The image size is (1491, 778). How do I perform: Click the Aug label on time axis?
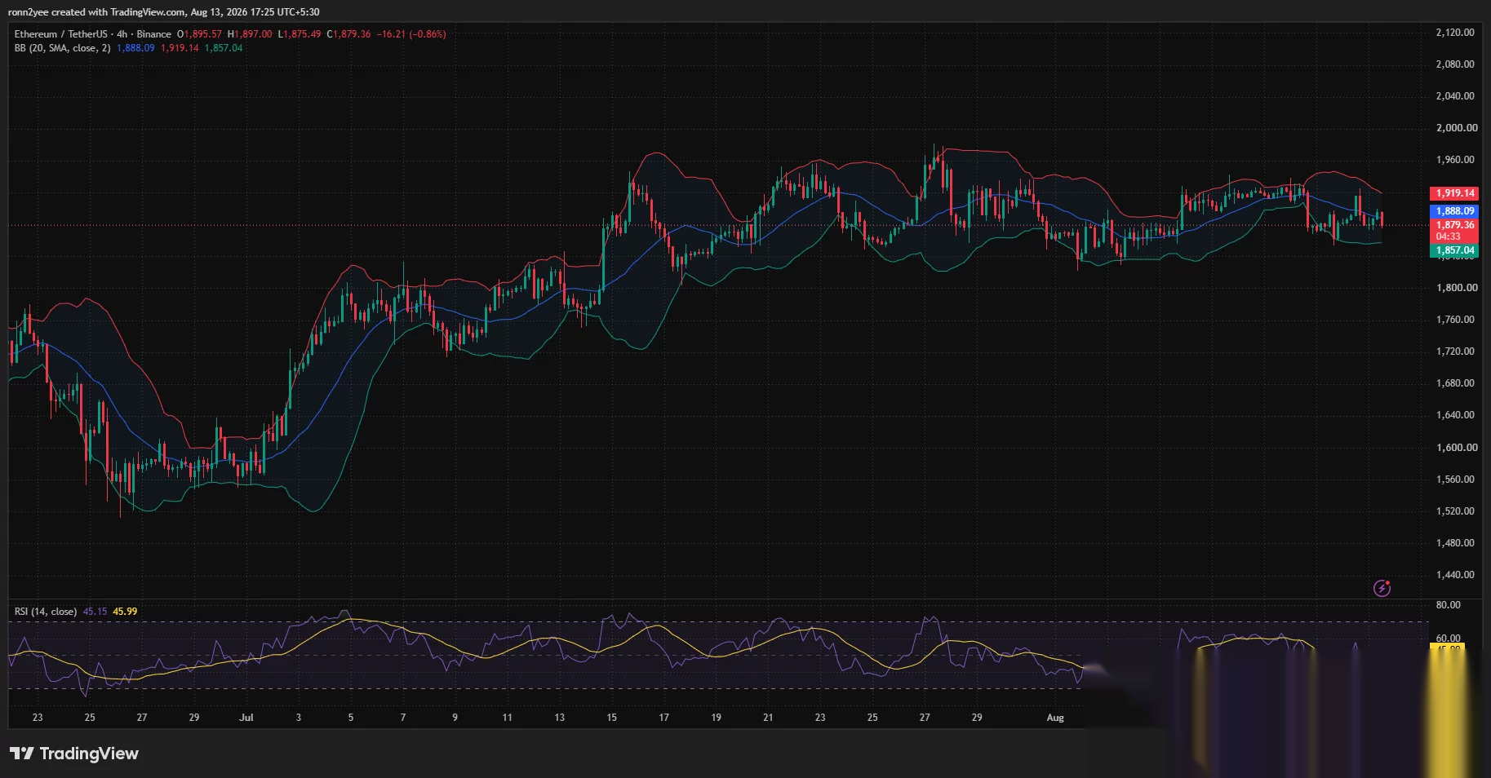click(x=1055, y=718)
